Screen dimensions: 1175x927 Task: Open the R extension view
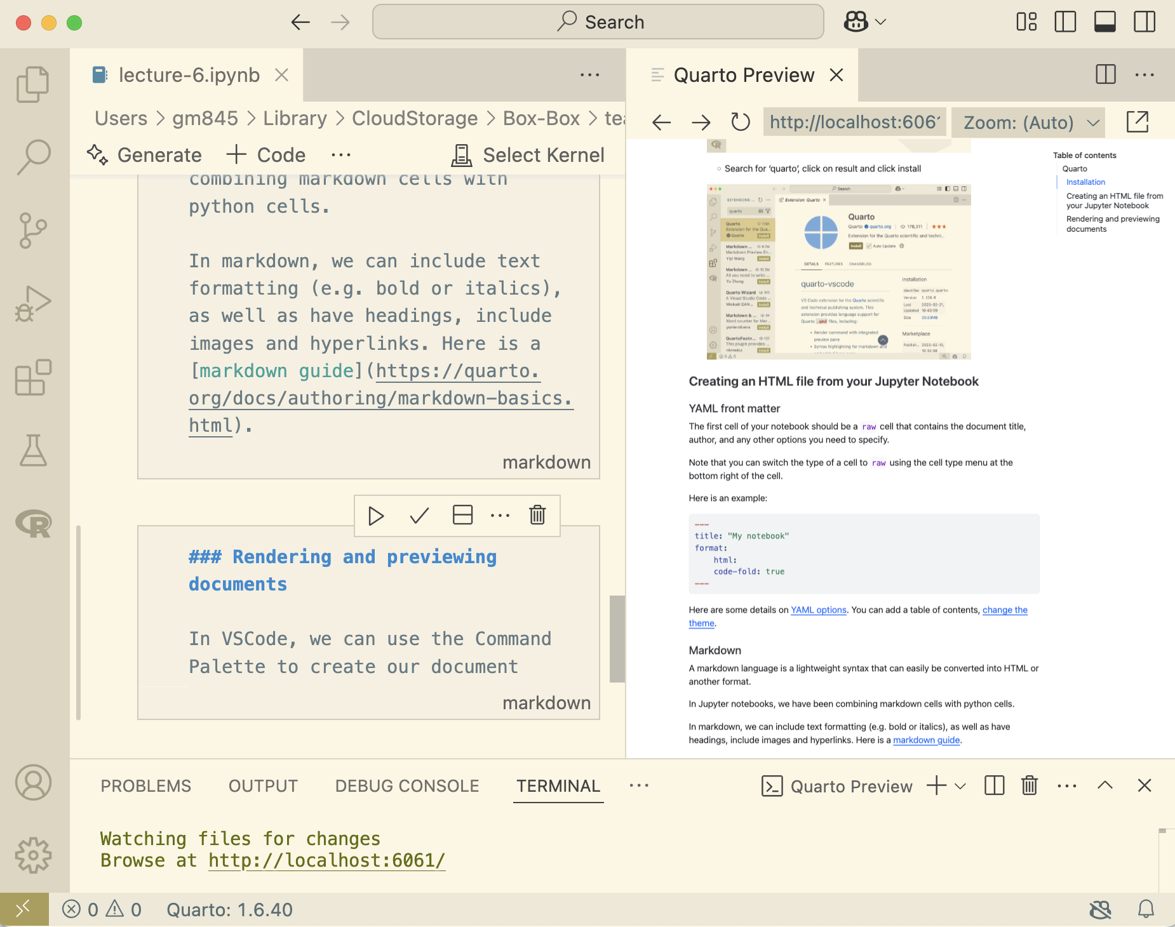coord(33,524)
